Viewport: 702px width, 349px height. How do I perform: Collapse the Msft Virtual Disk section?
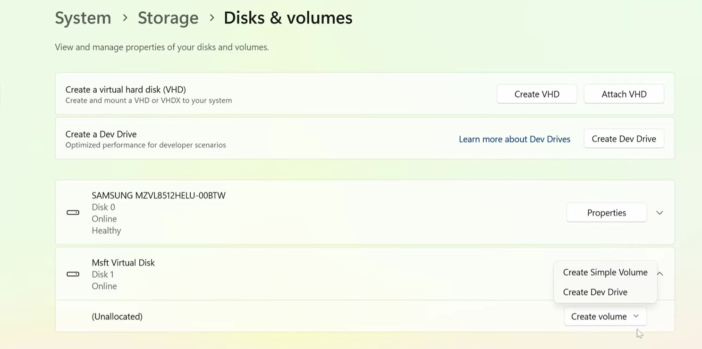click(660, 274)
